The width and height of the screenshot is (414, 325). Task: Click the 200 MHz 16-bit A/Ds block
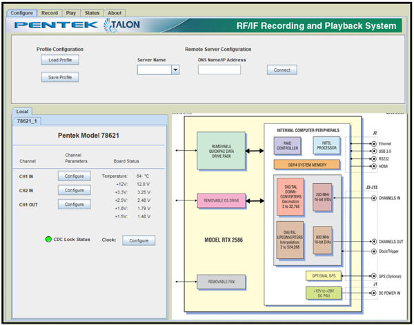tap(322, 197)
